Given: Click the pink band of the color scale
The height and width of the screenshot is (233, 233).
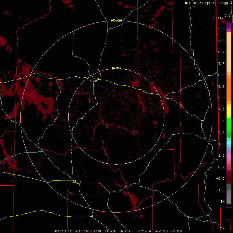Looking at the screenshot, I should (x=229, y=157).
